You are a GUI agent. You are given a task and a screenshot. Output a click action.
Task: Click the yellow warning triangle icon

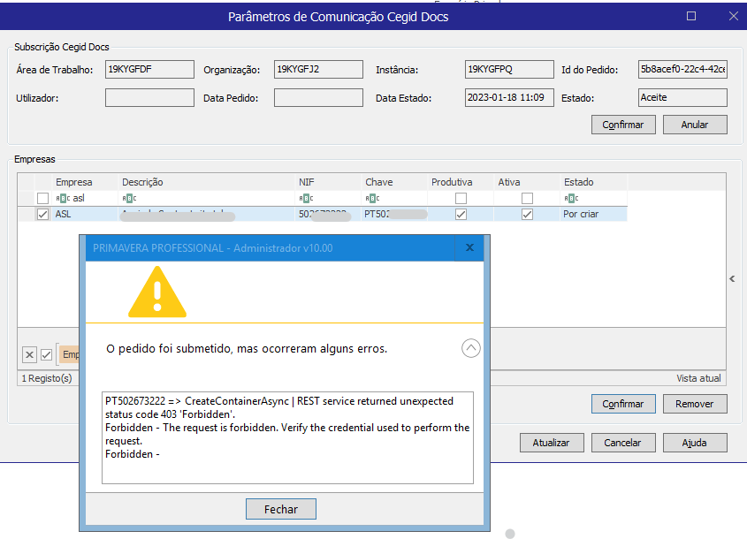click(157, 292)
